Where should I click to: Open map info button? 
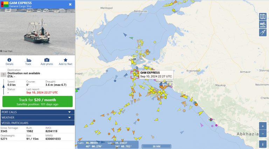click(x=263, y=144)
